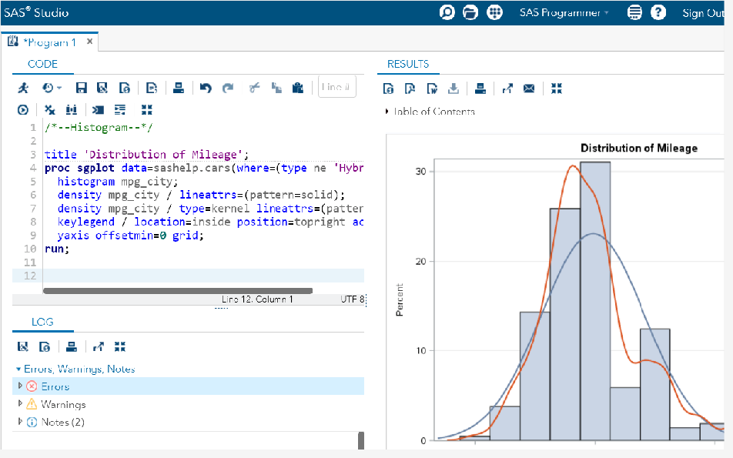Expand the Errors row in the log
Screen dimensions: 733x458
(20, 386)
